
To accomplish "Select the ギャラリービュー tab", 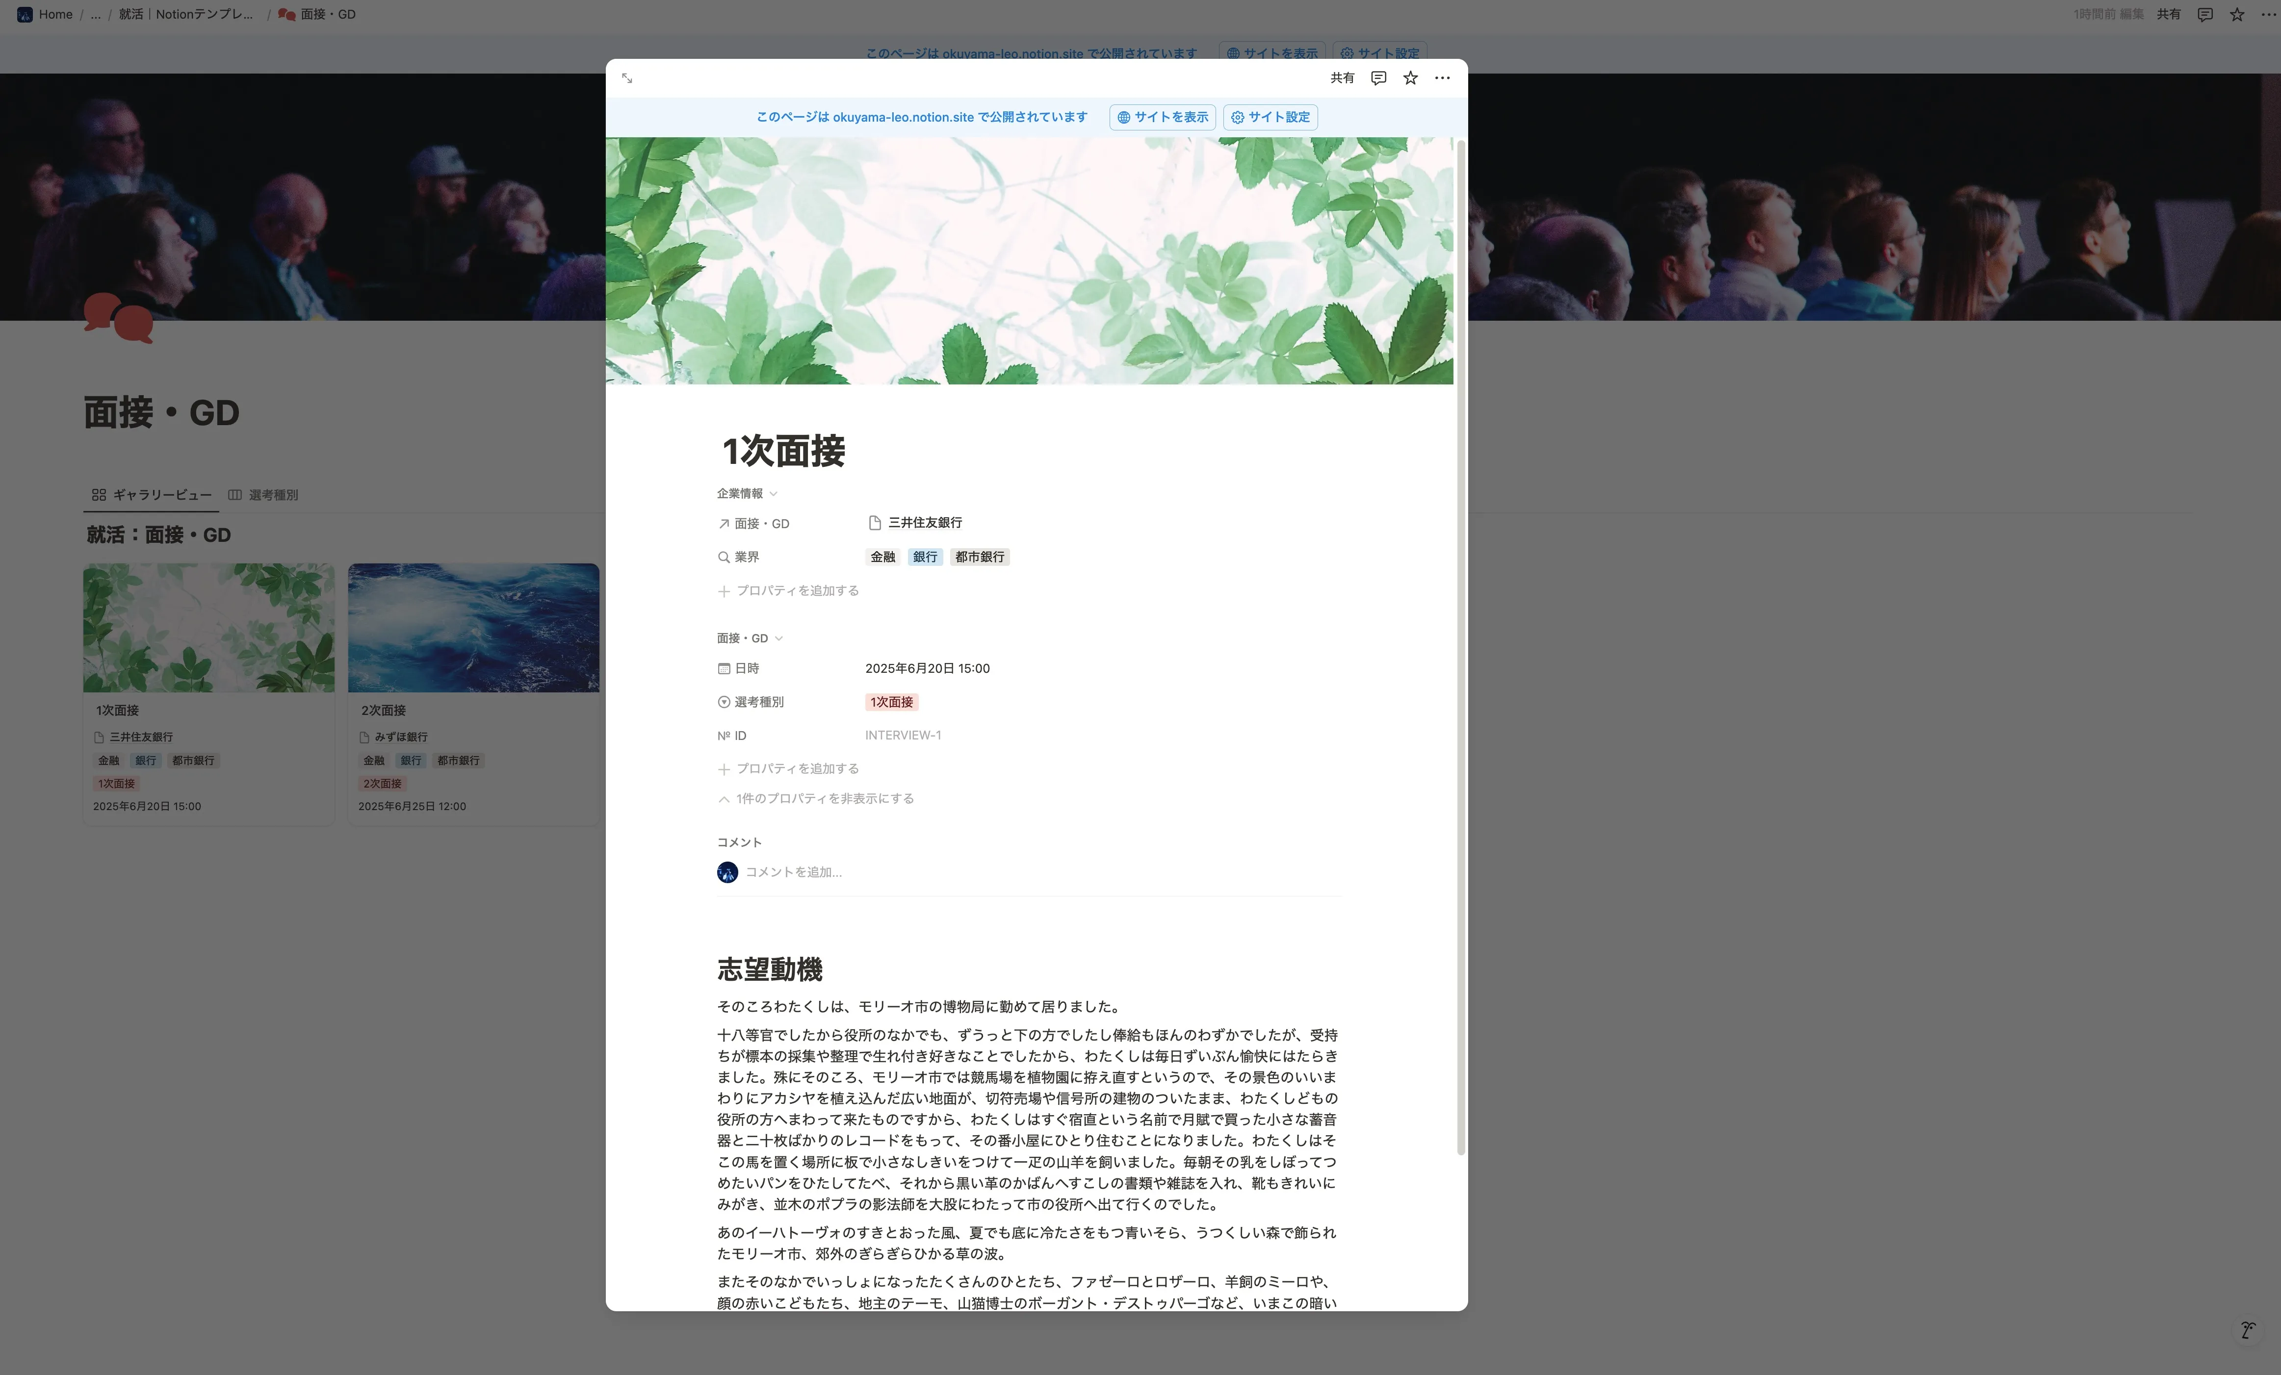I will click(x=162, y=494).
